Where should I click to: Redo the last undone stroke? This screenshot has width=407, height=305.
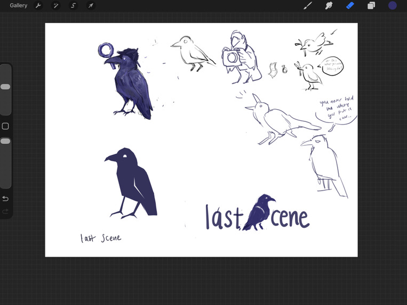[5, 211]
